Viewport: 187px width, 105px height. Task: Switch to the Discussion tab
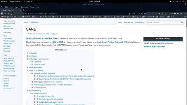tap(34, 22)
